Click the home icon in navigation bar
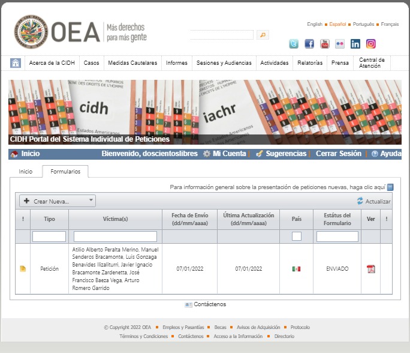Screen dimensions: 410x353 (x=16, y=63)
